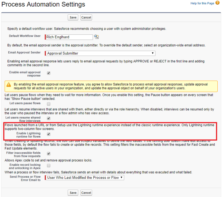Click the Enable record locking and unlocking label
The height and width of the screenshot is (197, 222).
pyautogui.click(x=25, y=166)
